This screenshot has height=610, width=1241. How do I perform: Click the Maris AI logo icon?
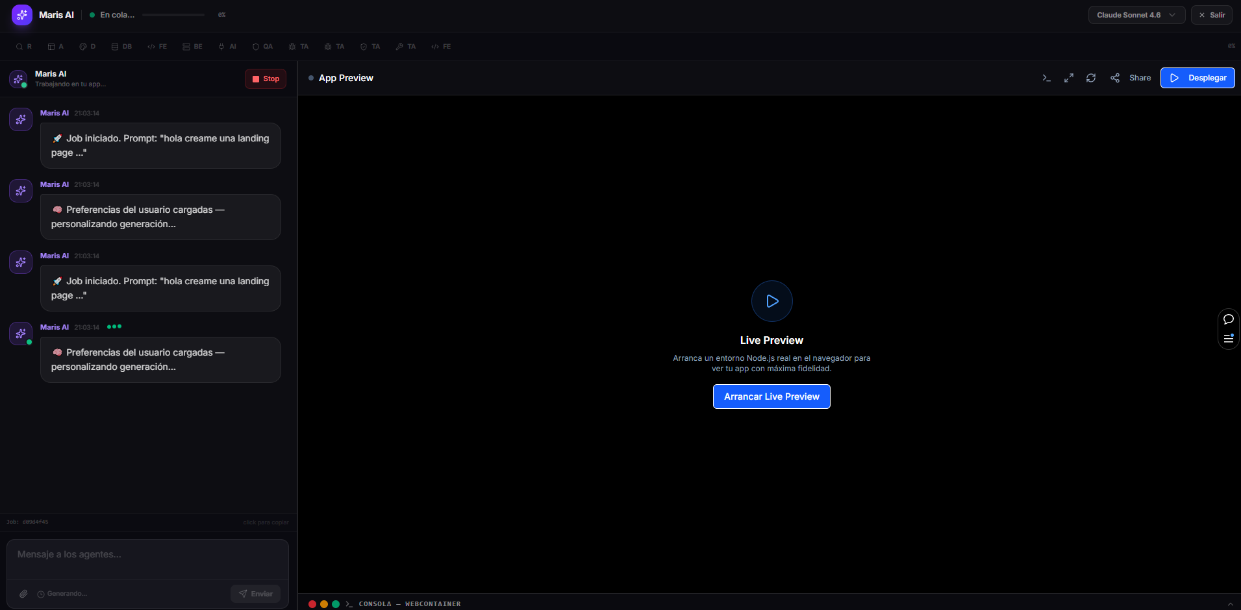[x=22, y=15]
